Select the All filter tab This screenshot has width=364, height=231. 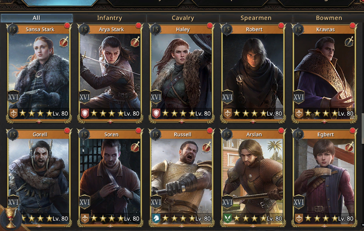37,18
